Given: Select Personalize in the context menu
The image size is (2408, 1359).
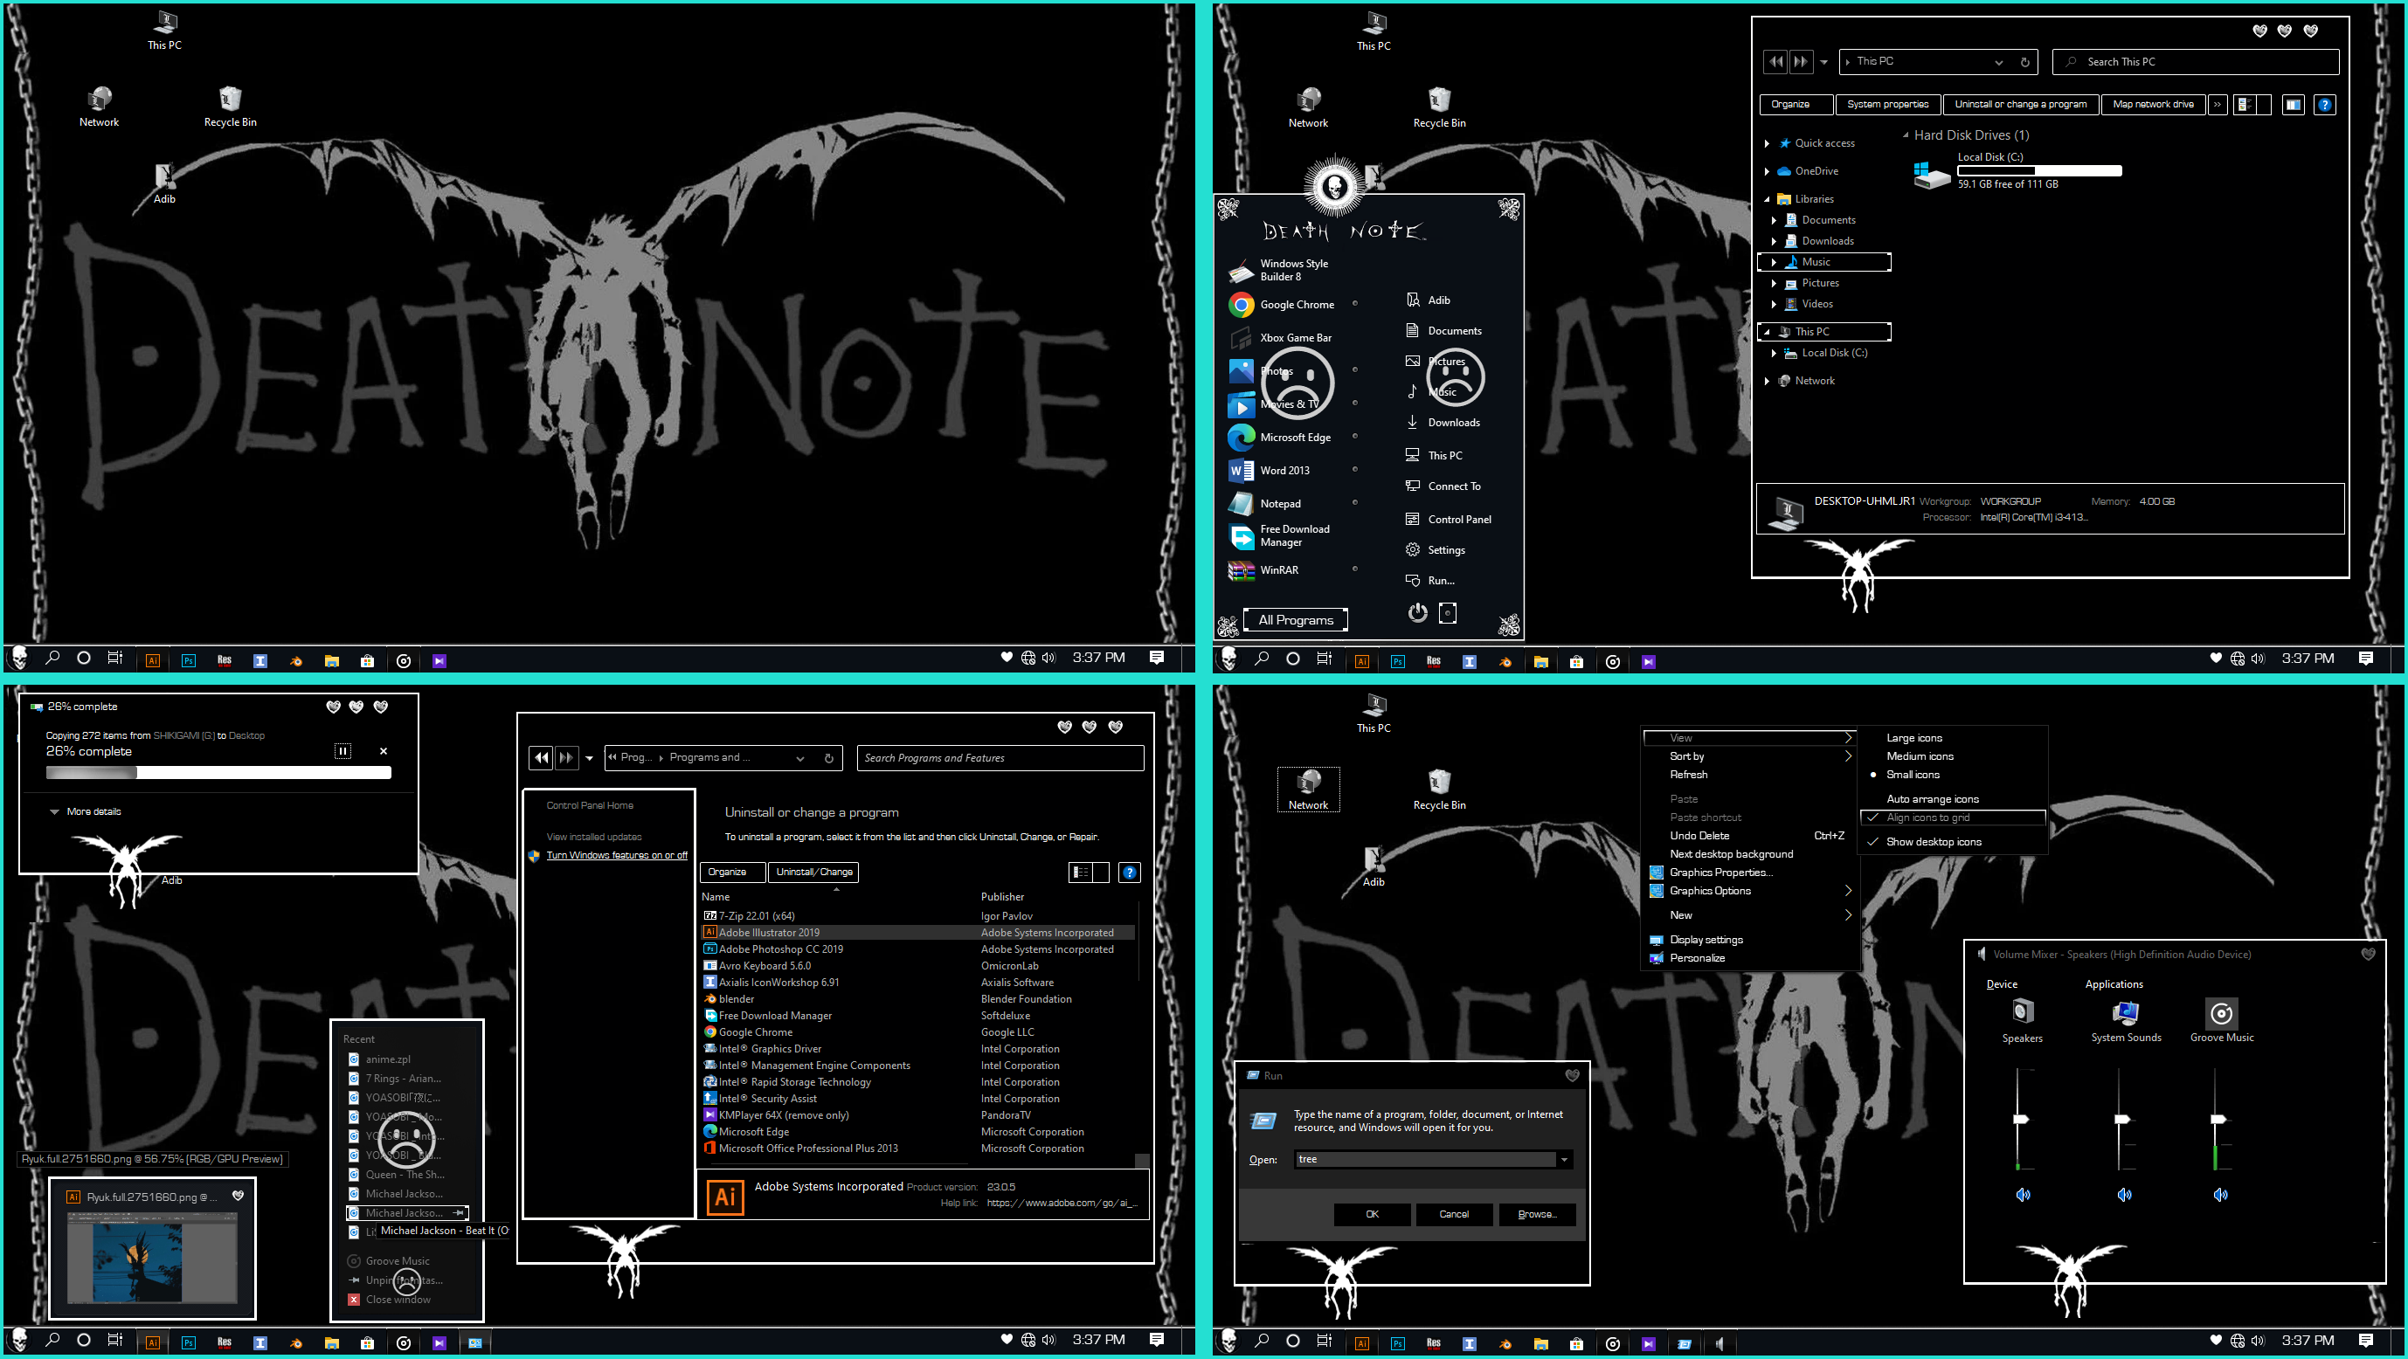Looking at the screenshot, I should (1698, 957).
